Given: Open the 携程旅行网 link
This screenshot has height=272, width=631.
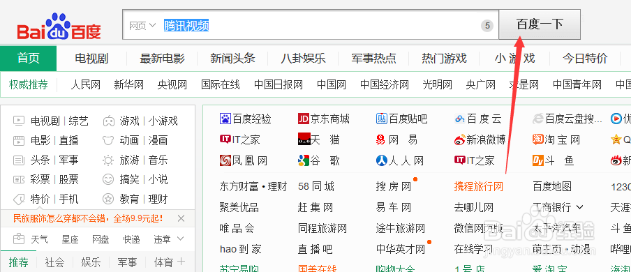Looking at the screenshot, I should coord(478,187).
